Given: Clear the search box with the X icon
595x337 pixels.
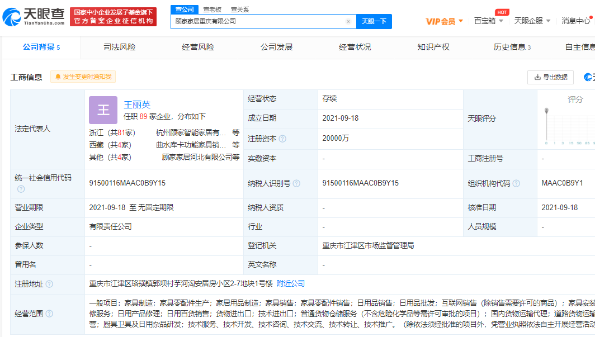Looking at the screenshot, I should click(348, 22).
